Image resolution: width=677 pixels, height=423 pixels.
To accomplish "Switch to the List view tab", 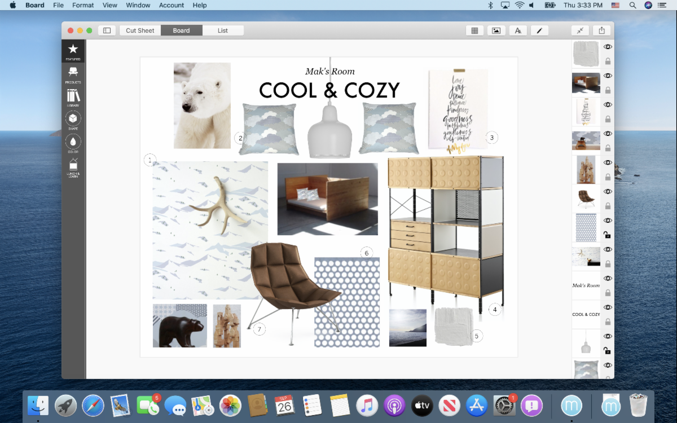I will tap(223, 30).
